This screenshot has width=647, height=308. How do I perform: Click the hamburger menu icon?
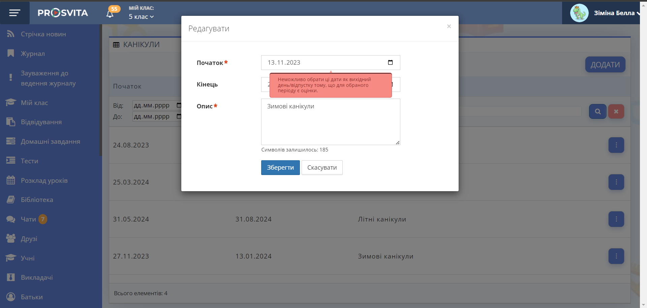pyautogui.click(x=14, y=13)
